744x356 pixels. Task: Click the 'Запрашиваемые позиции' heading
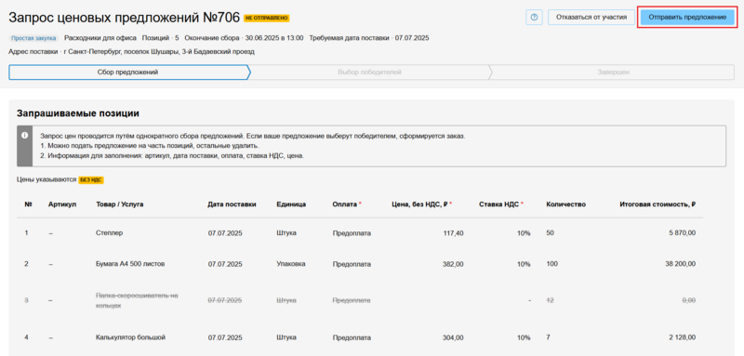78,113
